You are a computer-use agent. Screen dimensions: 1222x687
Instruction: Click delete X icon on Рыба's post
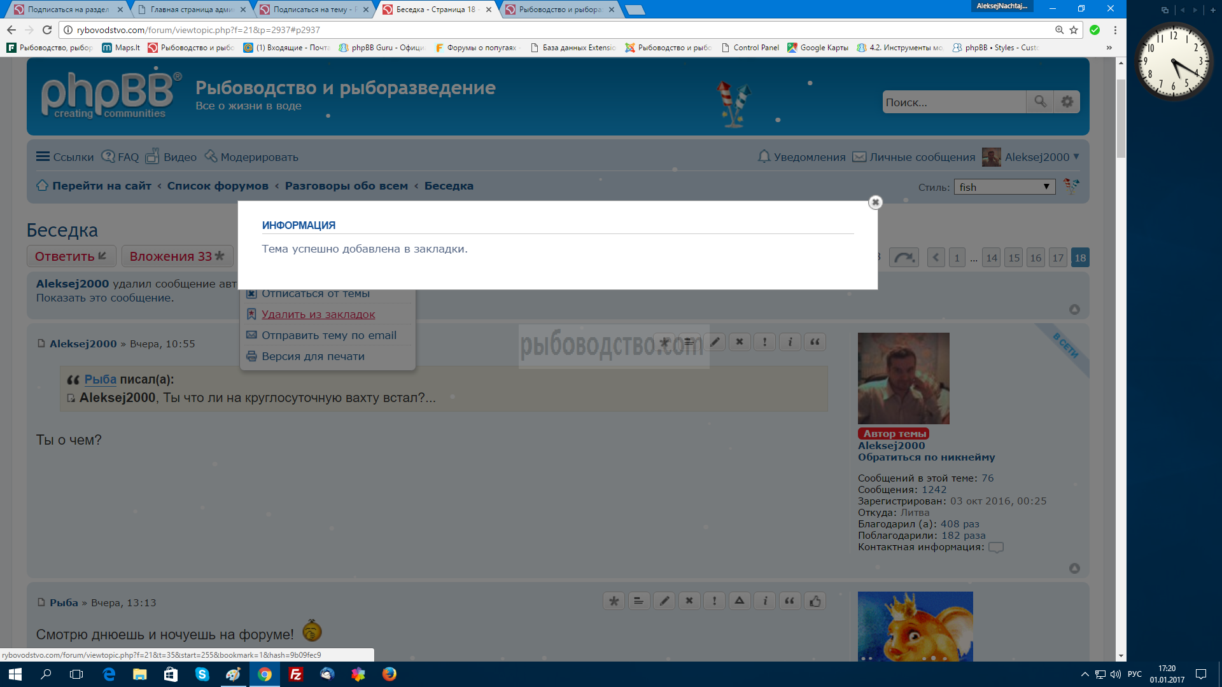pos(689,601)
